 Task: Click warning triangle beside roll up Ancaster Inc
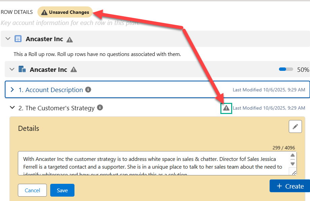pos(69,40)
